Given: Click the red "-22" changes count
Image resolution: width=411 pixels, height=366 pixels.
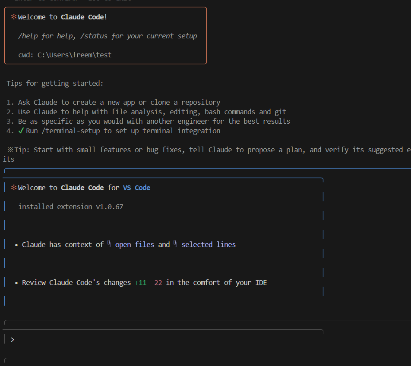Looking at the screenshot, I should [x=156, y=283].
